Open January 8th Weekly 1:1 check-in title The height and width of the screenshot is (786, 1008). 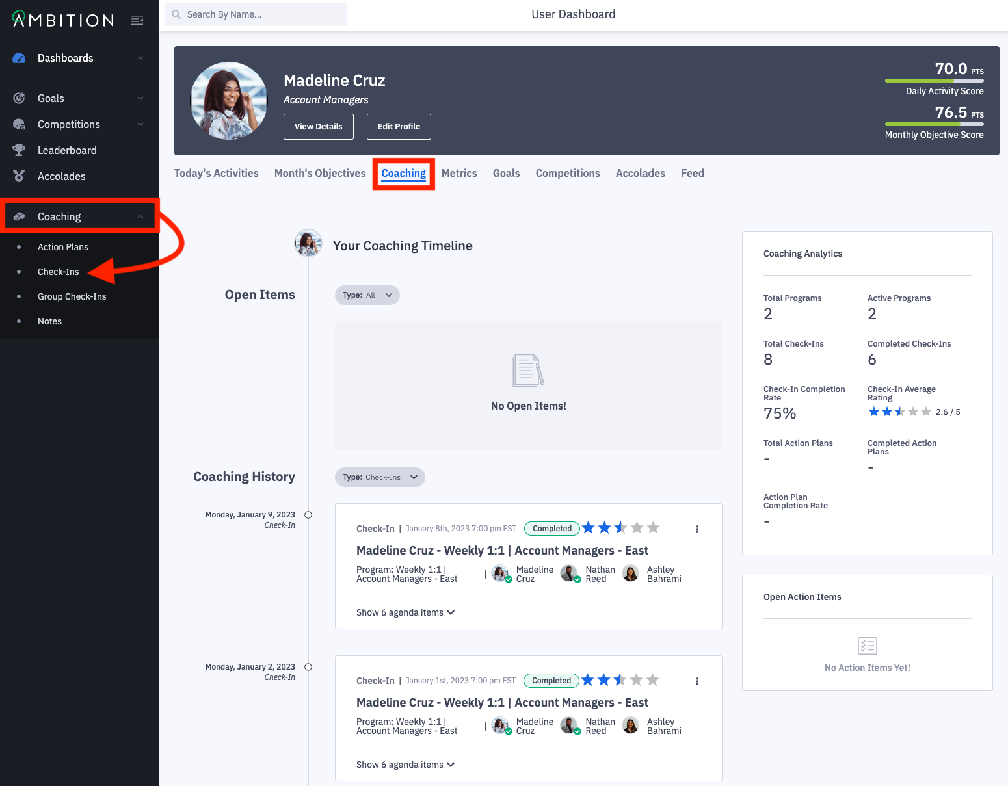tap(502, 551)
